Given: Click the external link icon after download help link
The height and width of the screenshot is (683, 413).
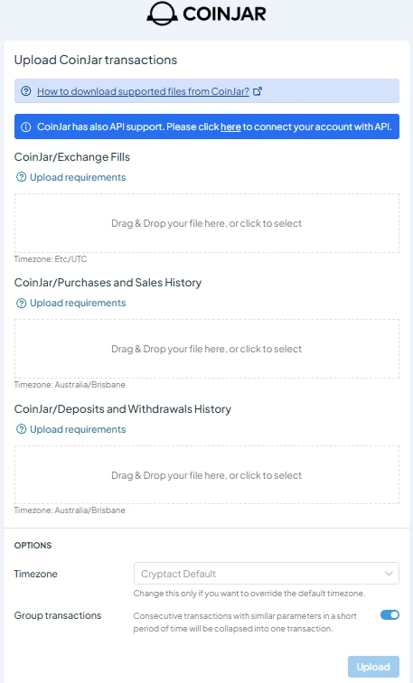Looking at the screenshot, I should 258,91.
